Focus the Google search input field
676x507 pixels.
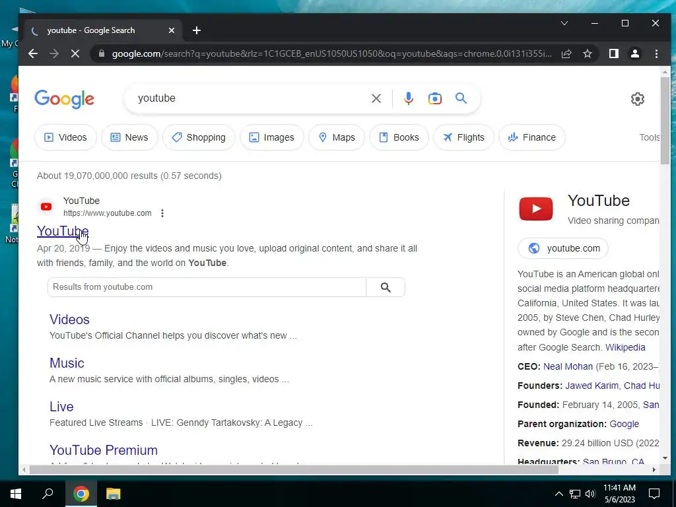click(x=250, y=98)
